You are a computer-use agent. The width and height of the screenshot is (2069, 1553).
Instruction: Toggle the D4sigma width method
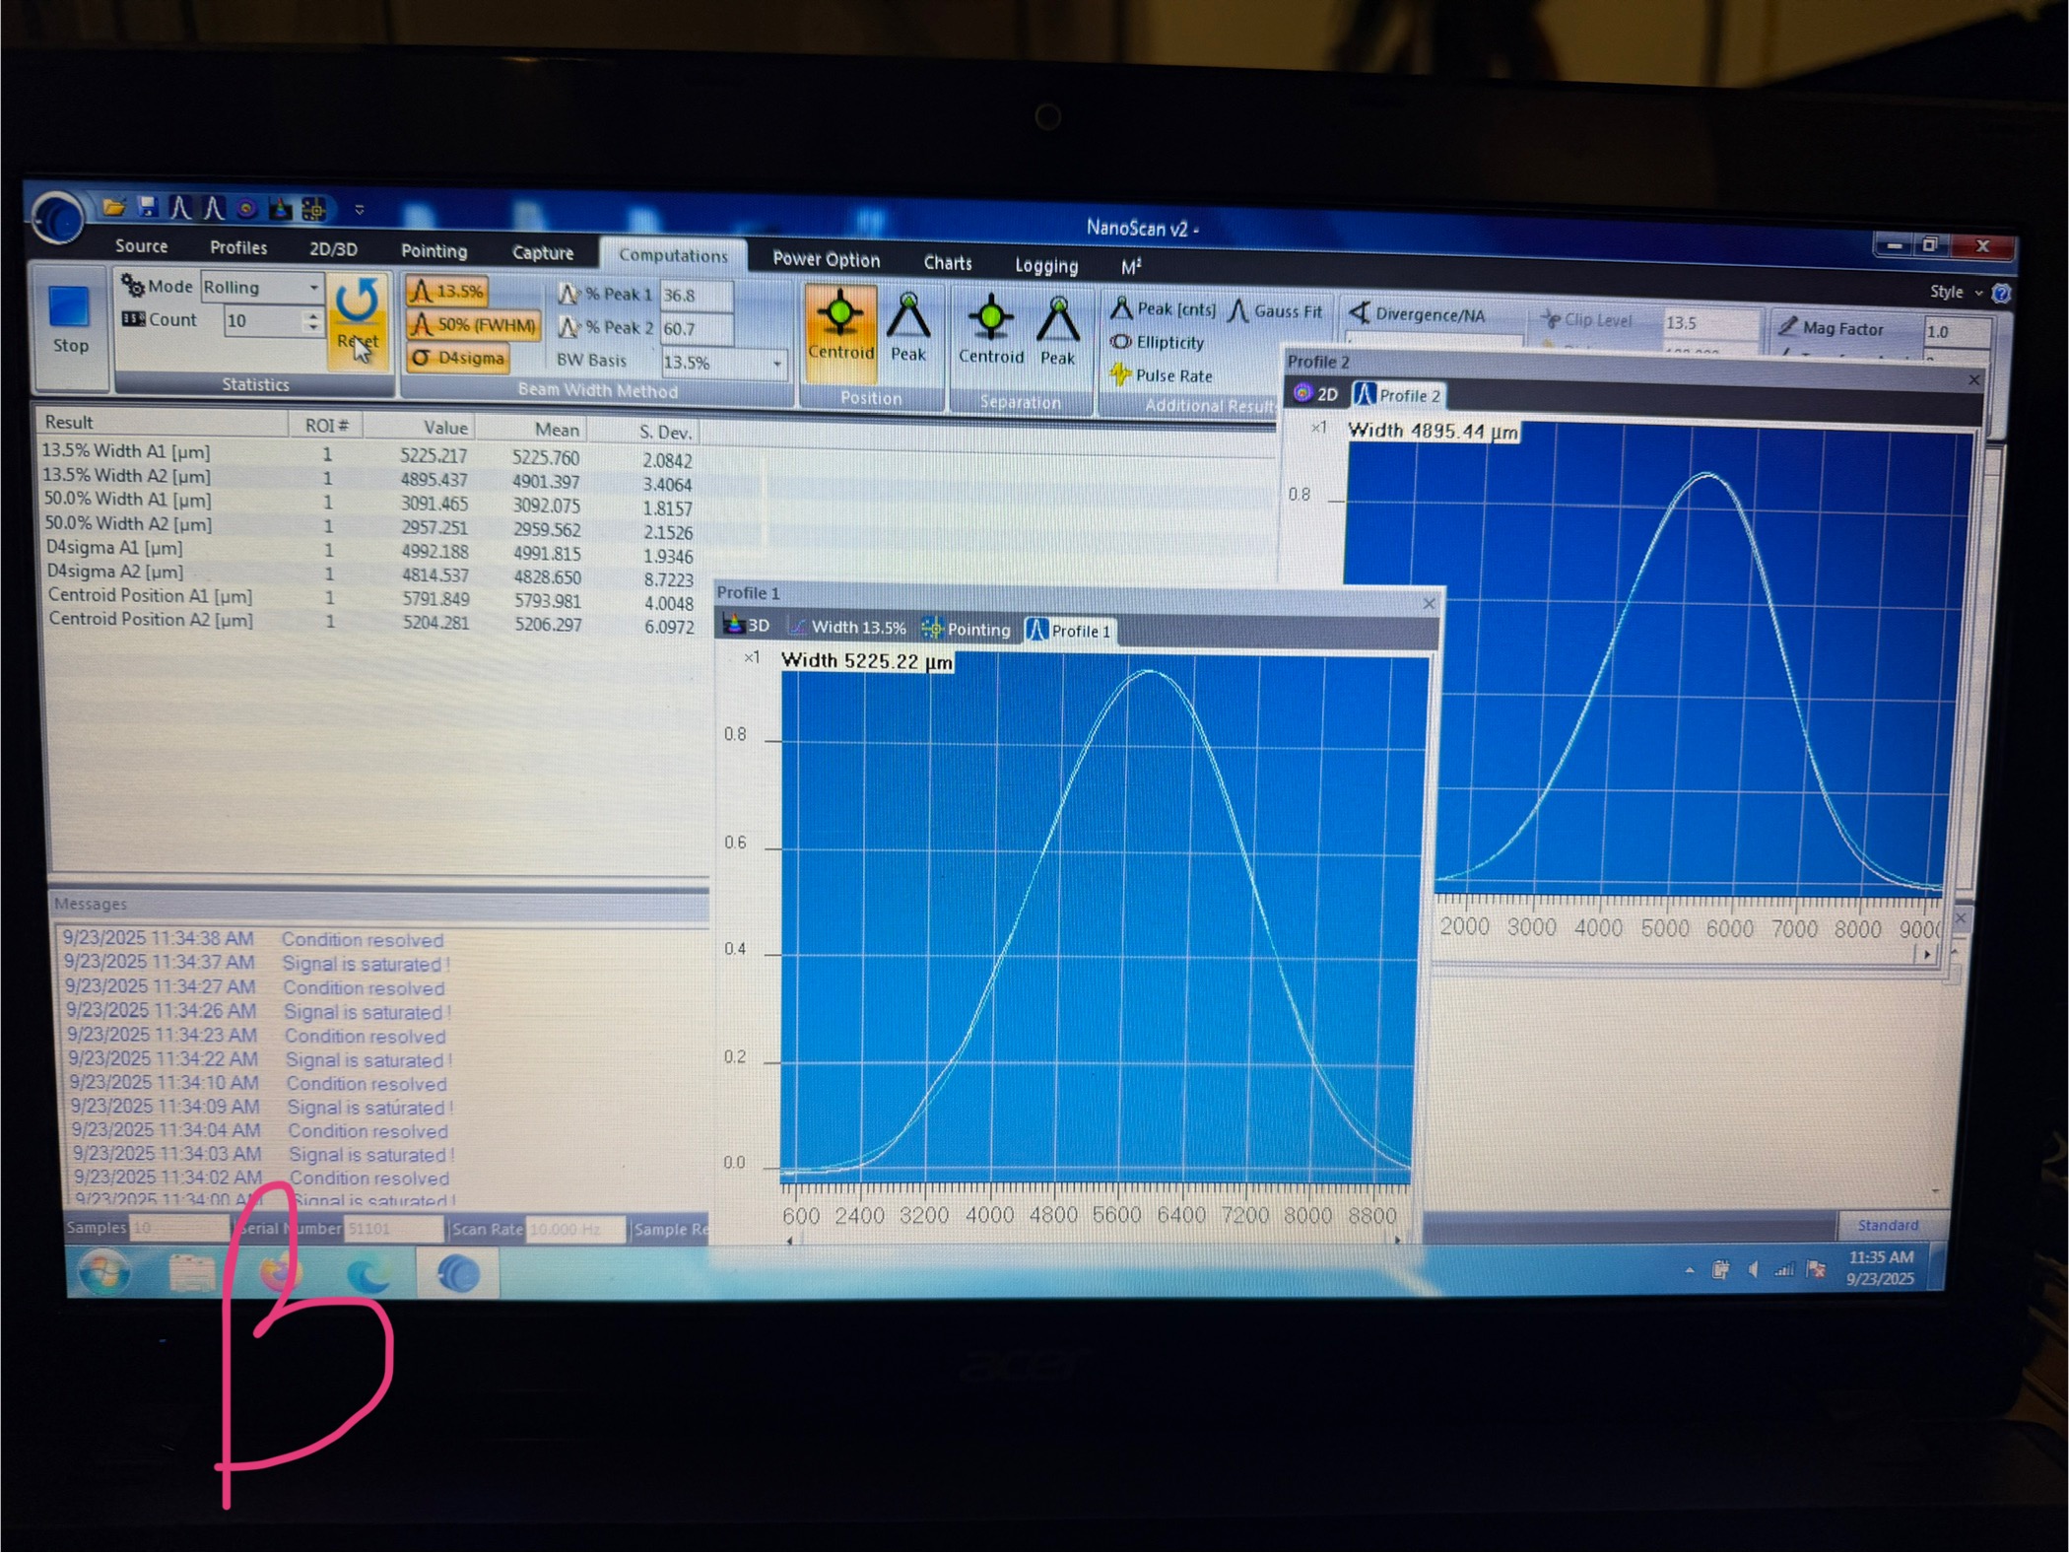click(x=458, y=358)
